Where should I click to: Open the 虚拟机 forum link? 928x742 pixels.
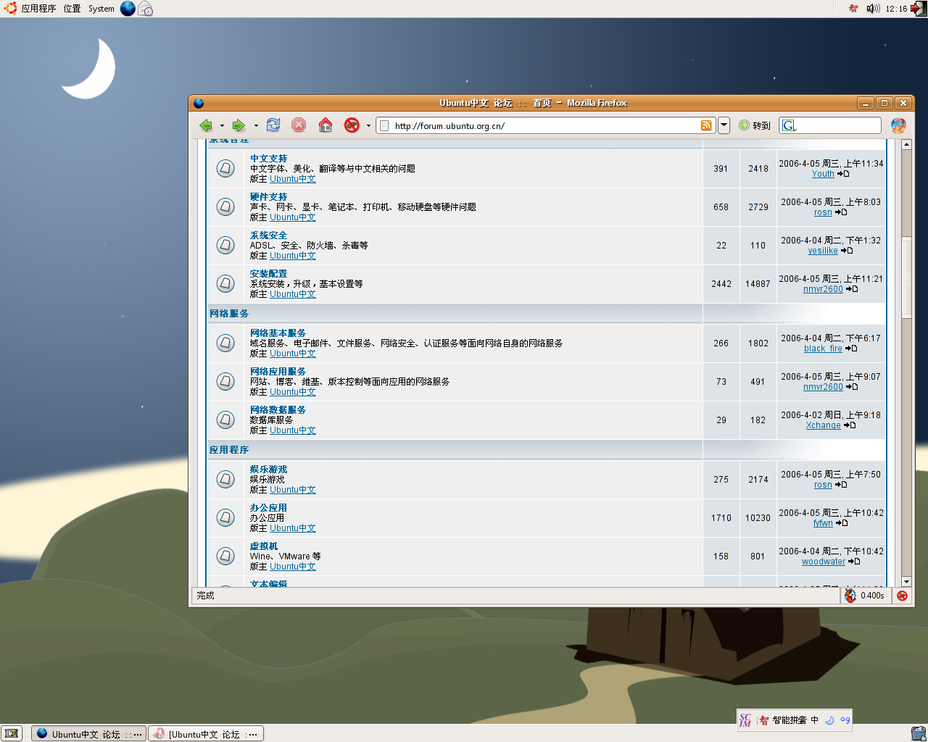(x=264, y=546)
